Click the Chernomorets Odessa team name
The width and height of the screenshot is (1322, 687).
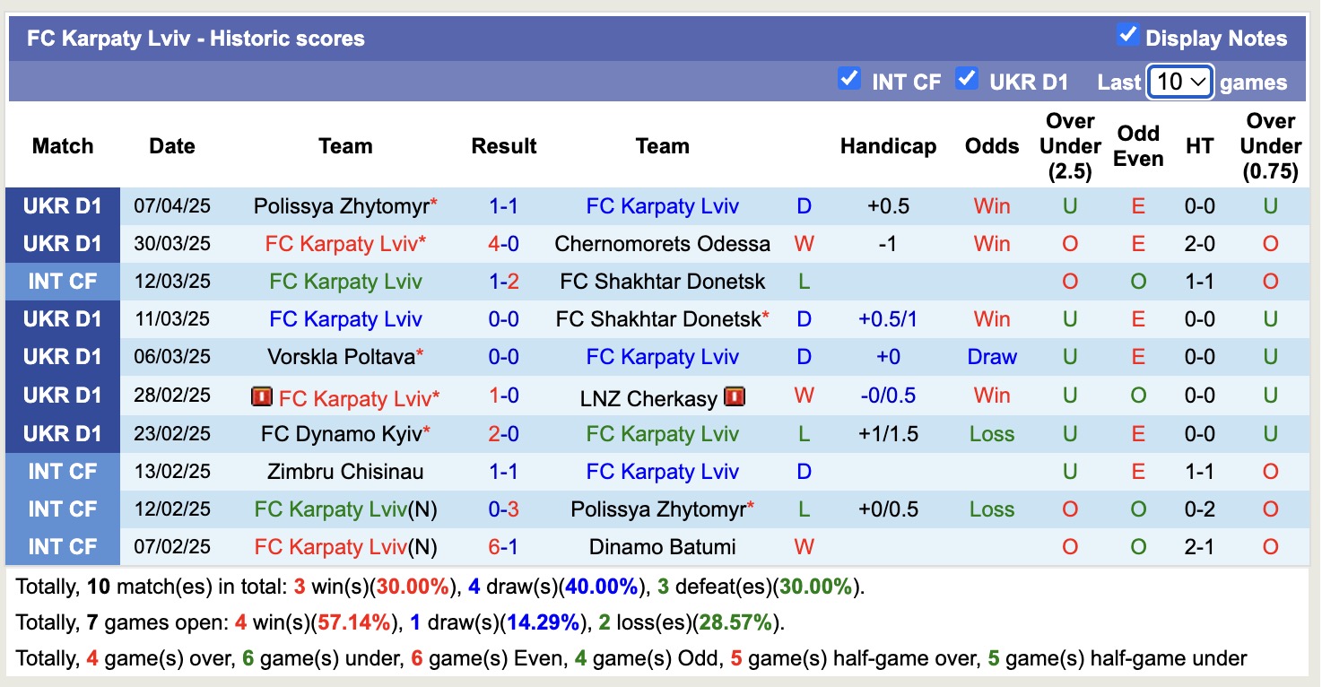[x=662, y=243]
